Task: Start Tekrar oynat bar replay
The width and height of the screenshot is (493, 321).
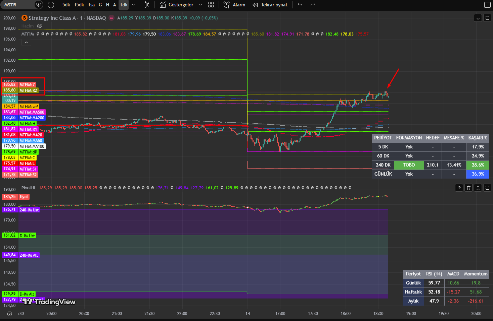Action: (x=270, y=5)
